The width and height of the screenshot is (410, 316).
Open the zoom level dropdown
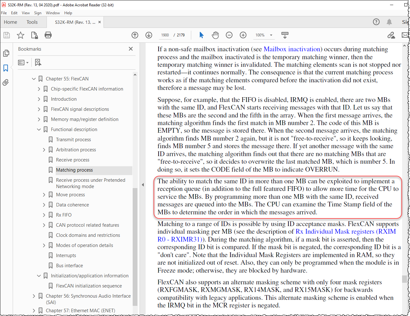coord(271,35)
